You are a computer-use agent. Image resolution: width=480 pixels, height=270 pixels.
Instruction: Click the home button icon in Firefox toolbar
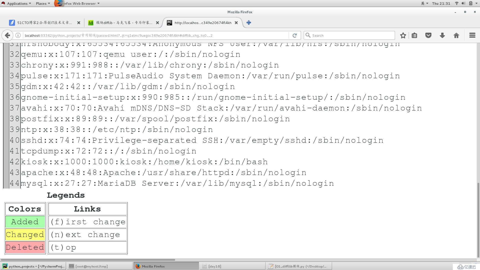456,35
